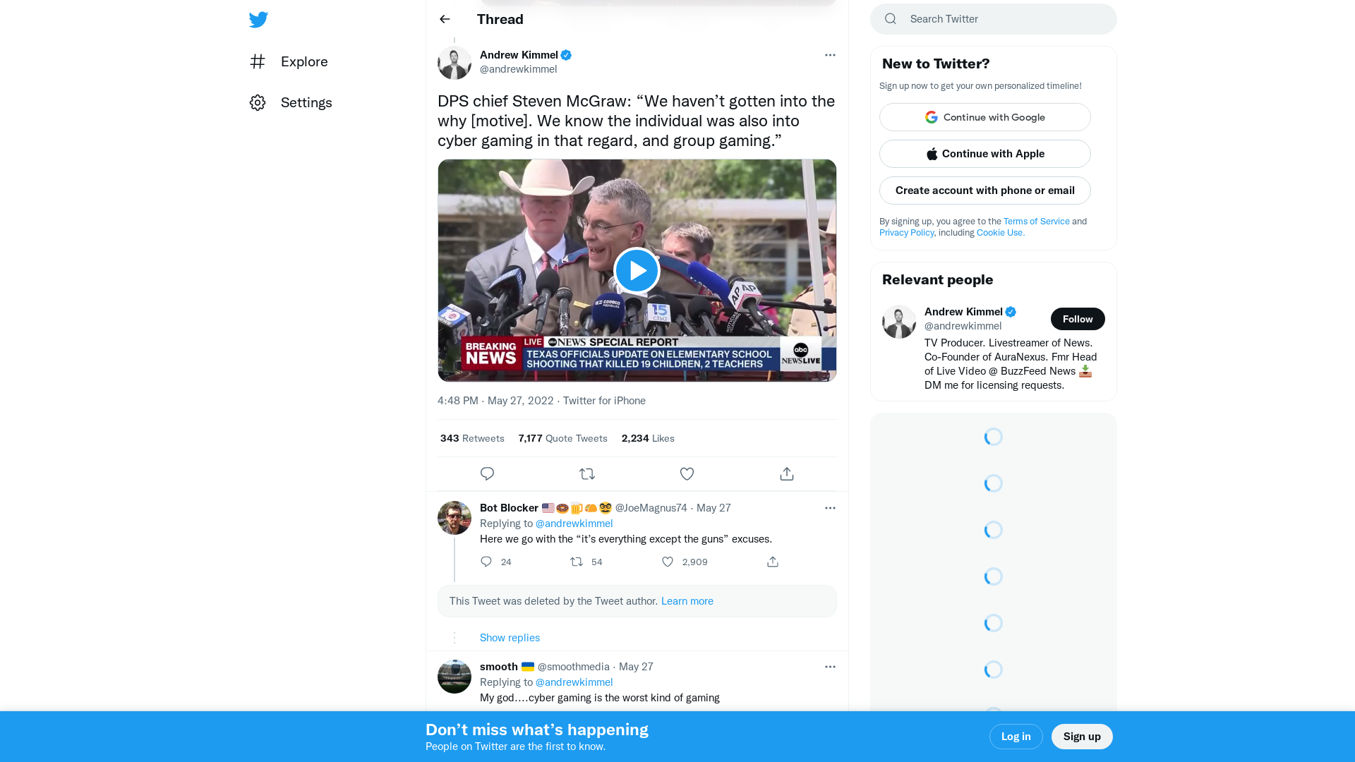The width and height of the screenshot is (1355, 762).
Task: Reply to Bot Blocker's tweet with 24 replies
Action: [486, 562]
